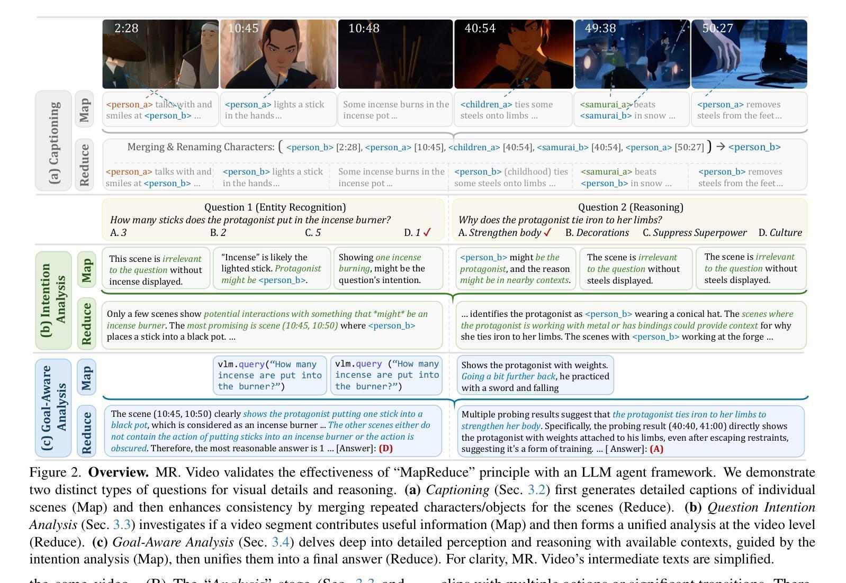Viewport: 846px width, 583px height.
Task: Click the Captioning 'Reduce' label
Action: coord(84,165)
